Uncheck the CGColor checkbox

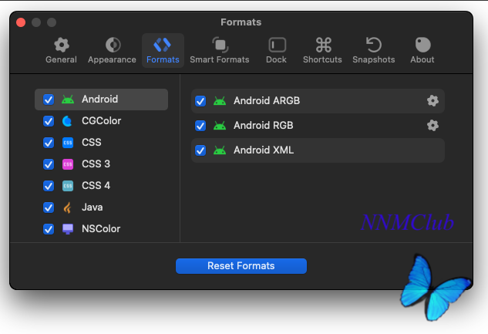(49, 121)
